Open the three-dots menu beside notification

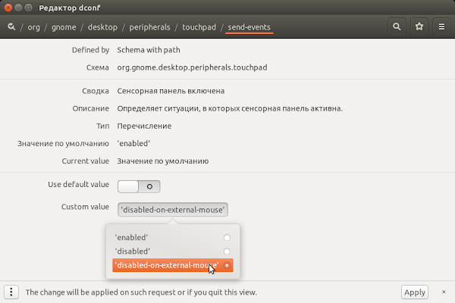point(11,292)
